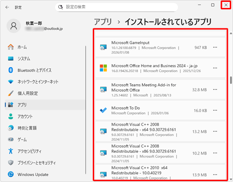The width and height of the screenshot is (233, 182).
Task: Click the 32.8 MB size value
Action: pyautogui.click(x=199, y=90)
